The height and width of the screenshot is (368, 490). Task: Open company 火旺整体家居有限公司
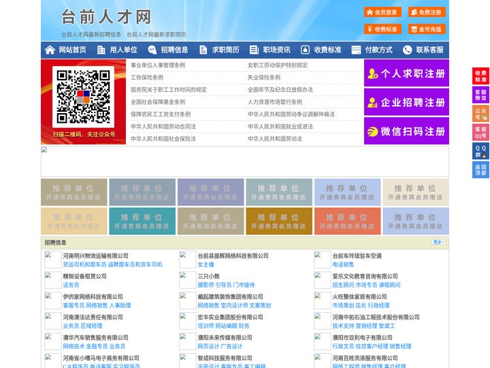[x=360, y=296]
